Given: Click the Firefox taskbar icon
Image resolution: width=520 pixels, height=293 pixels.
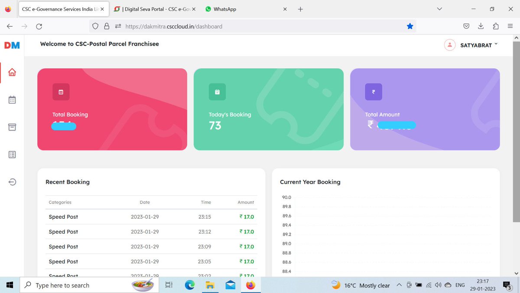Looking at the screenshot, I should [x=250, y=285].
